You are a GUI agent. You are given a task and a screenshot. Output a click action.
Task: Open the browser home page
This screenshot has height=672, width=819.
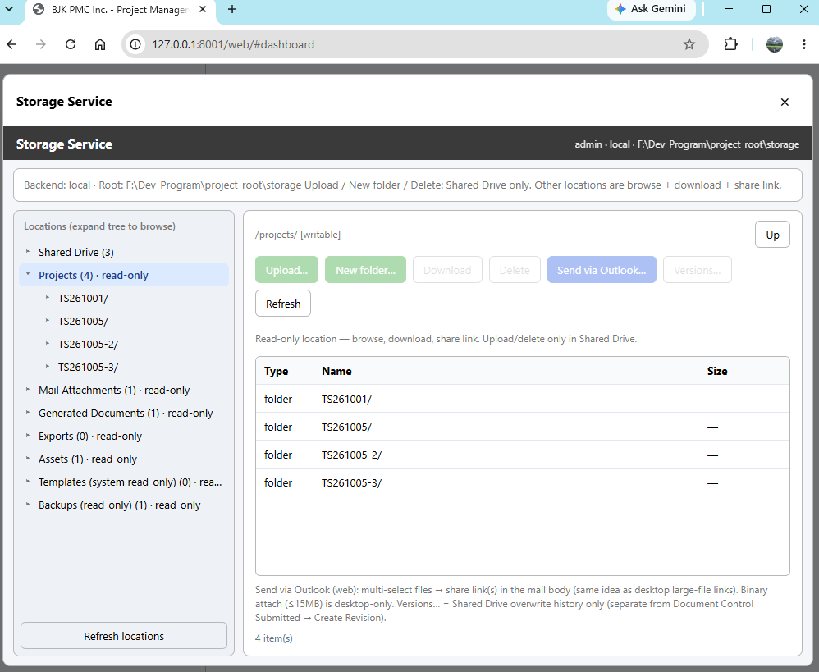tap(100, 44)
